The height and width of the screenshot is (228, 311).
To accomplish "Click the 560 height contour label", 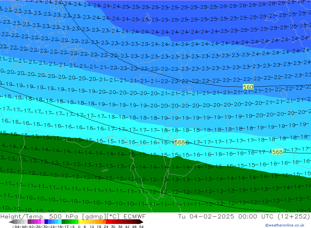I will coord(248,87).
